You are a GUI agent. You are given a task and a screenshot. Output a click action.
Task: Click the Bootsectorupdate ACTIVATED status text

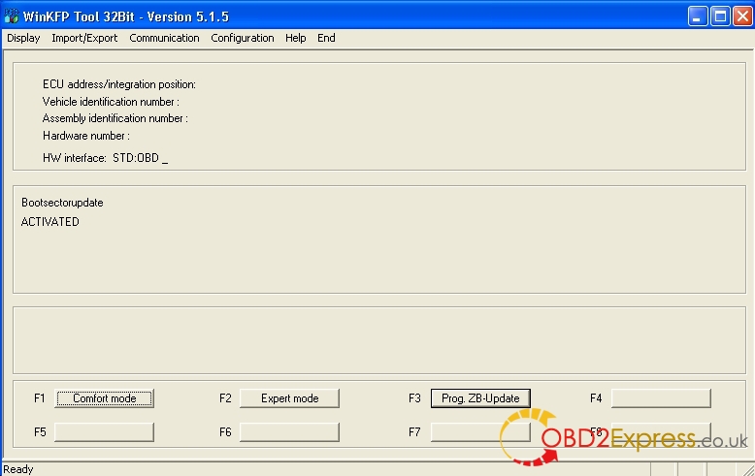pos(50,222)
